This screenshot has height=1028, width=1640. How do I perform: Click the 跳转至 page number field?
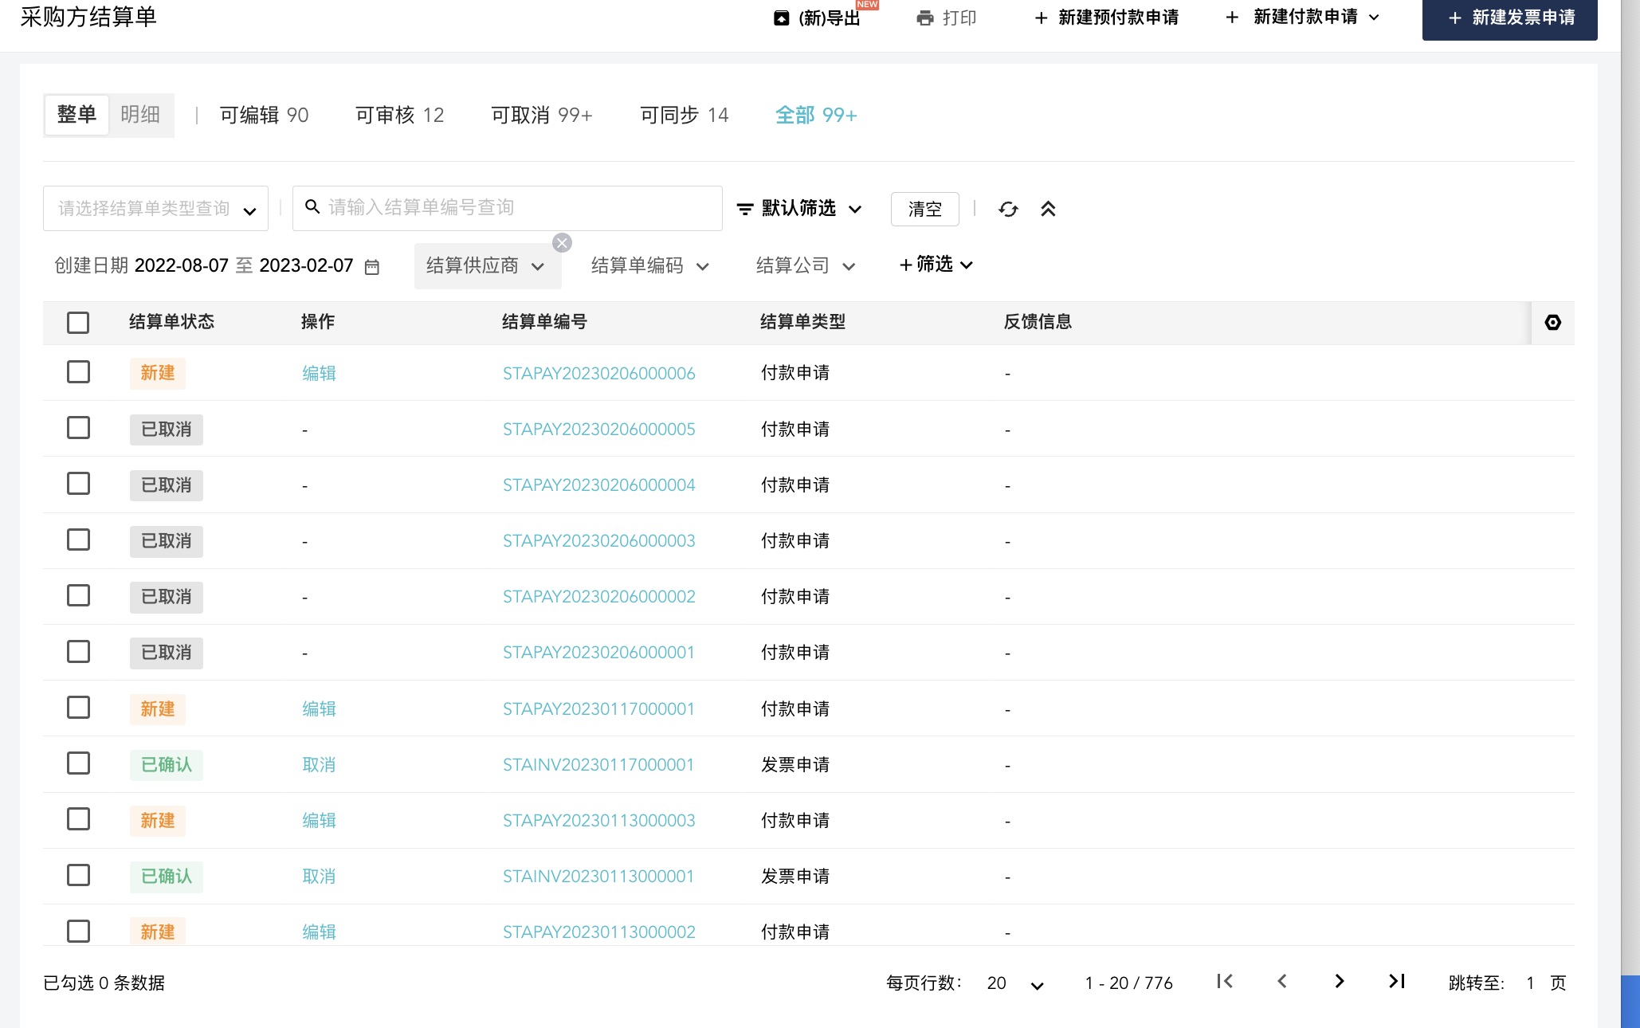[x=1530, y=983]
